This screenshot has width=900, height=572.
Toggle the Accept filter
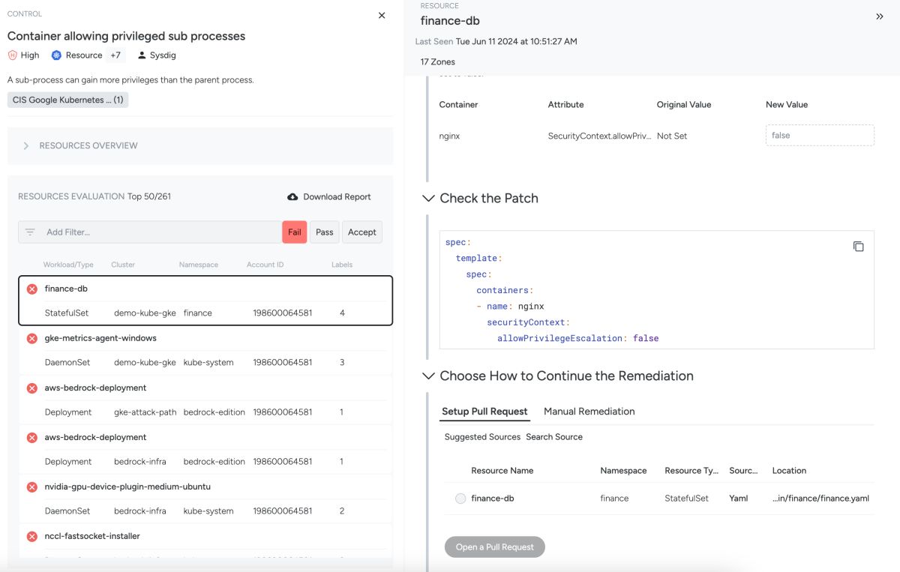click(362, 232)
